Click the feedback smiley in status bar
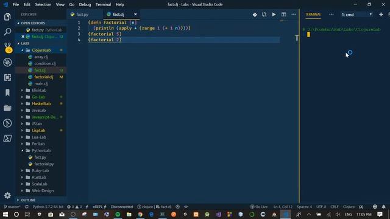Viewport: 390px width, 219px height. click(375, 207)
